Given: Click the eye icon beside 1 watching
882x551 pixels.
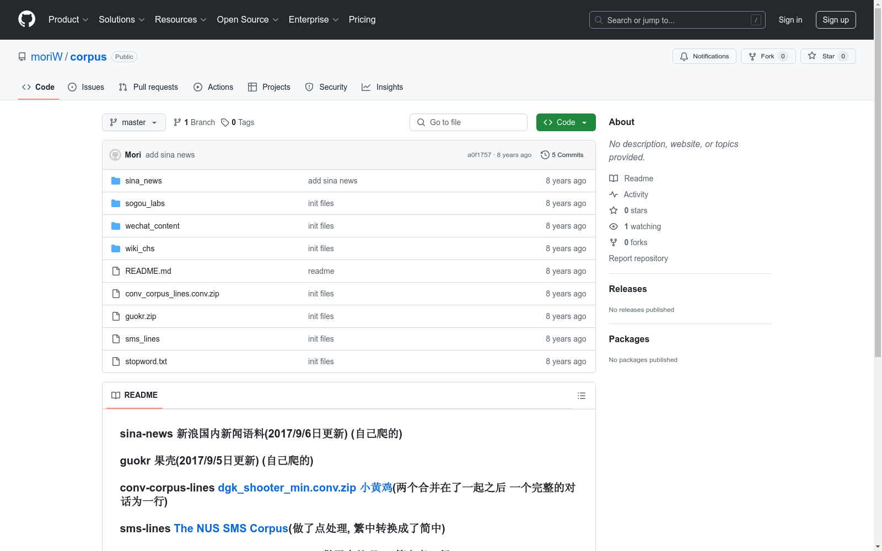Looking at the screenshot, I should click(614, 226).
